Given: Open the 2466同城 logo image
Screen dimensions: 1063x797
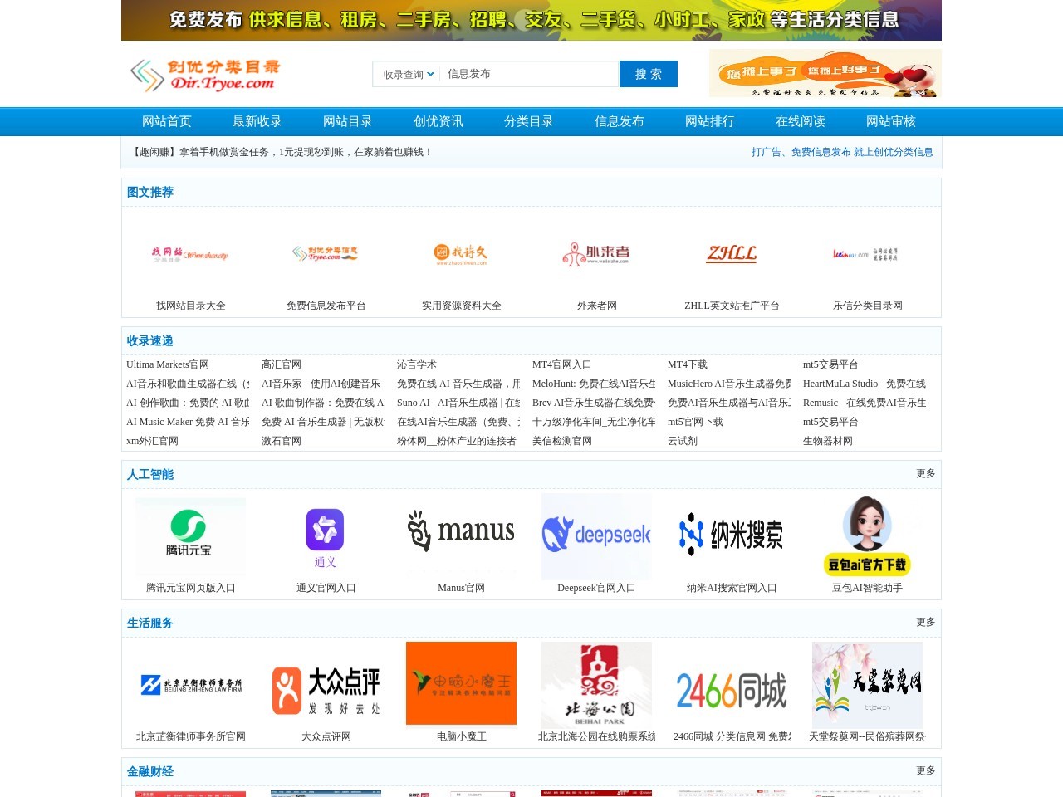Looking at the screenshot, I should coord(732,685).
